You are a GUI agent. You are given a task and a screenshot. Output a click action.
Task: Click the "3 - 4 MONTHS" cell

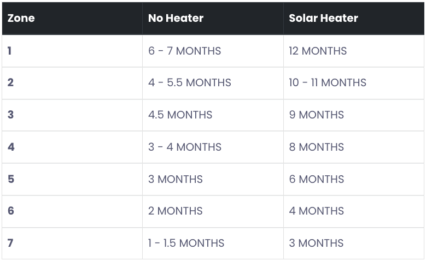coord(184,147)
